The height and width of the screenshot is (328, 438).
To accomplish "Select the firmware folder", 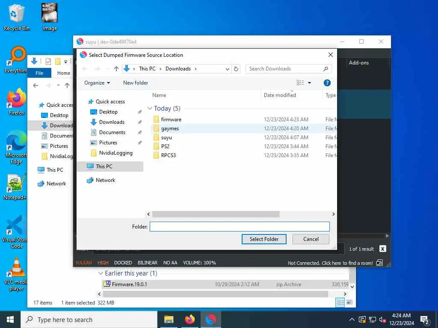I will point(171,120).
